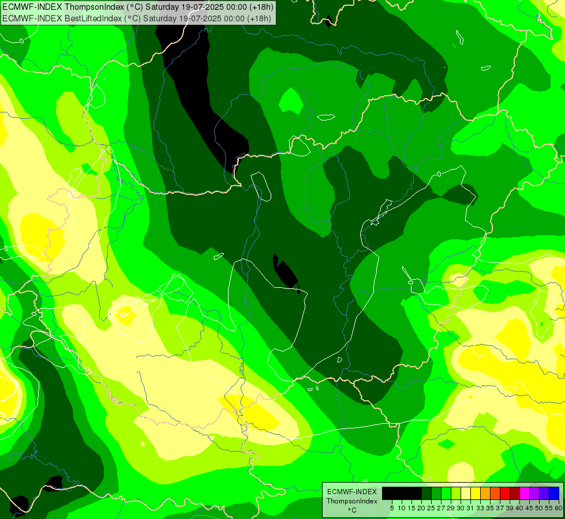Click the legend tick value 15
This screenshot has height=519, width=565.
pyautogui.click(x=411, y=508)
